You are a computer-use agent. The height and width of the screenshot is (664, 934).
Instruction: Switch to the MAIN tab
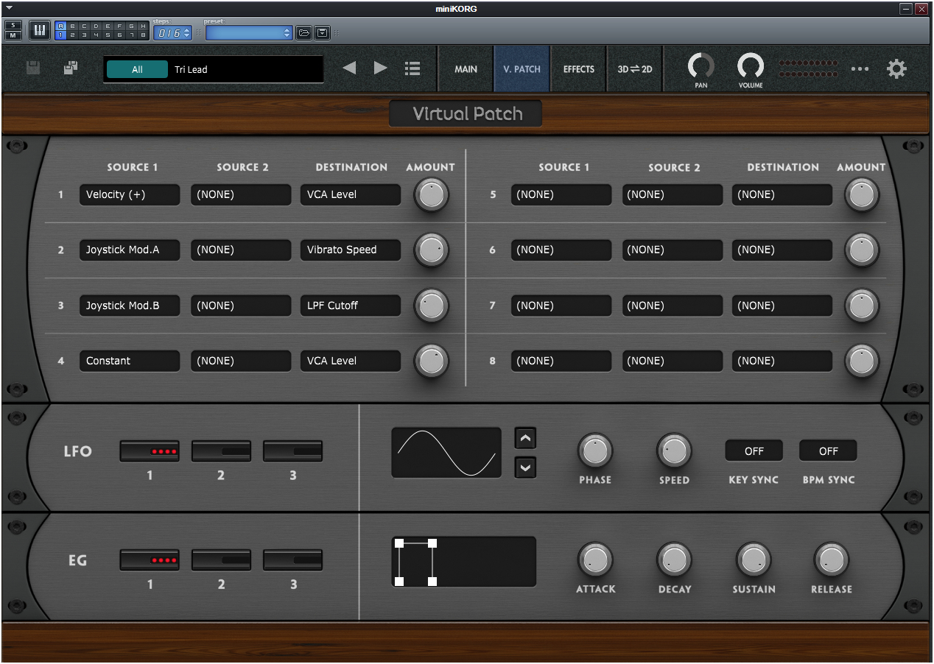click(x=466, y=68)
